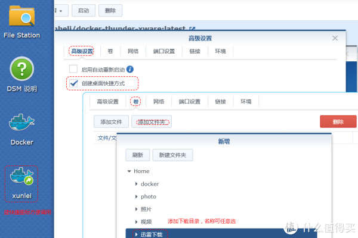358x238 pixels.
Task: Collapse the Home folder tree node
Action: pyautogui.click(x=129, y=171)
